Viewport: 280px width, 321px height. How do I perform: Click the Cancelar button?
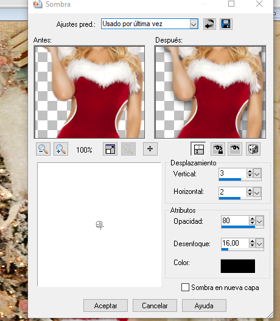click(x=155, y=306)
